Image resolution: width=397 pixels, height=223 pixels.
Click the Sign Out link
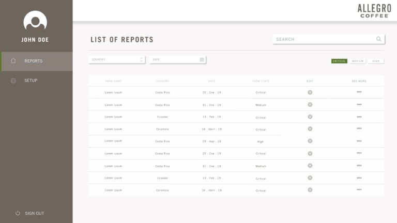pyautogui.click(x=35, y=213)
